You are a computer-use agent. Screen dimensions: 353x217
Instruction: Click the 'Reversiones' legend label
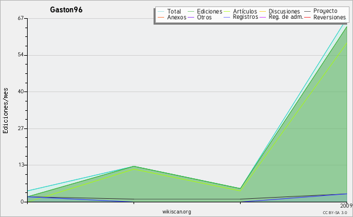point(329,17)
